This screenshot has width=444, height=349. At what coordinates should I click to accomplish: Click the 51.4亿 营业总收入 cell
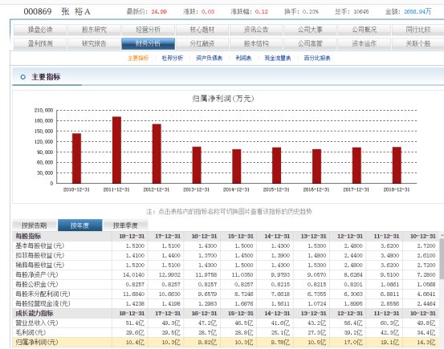pos(135,323)
